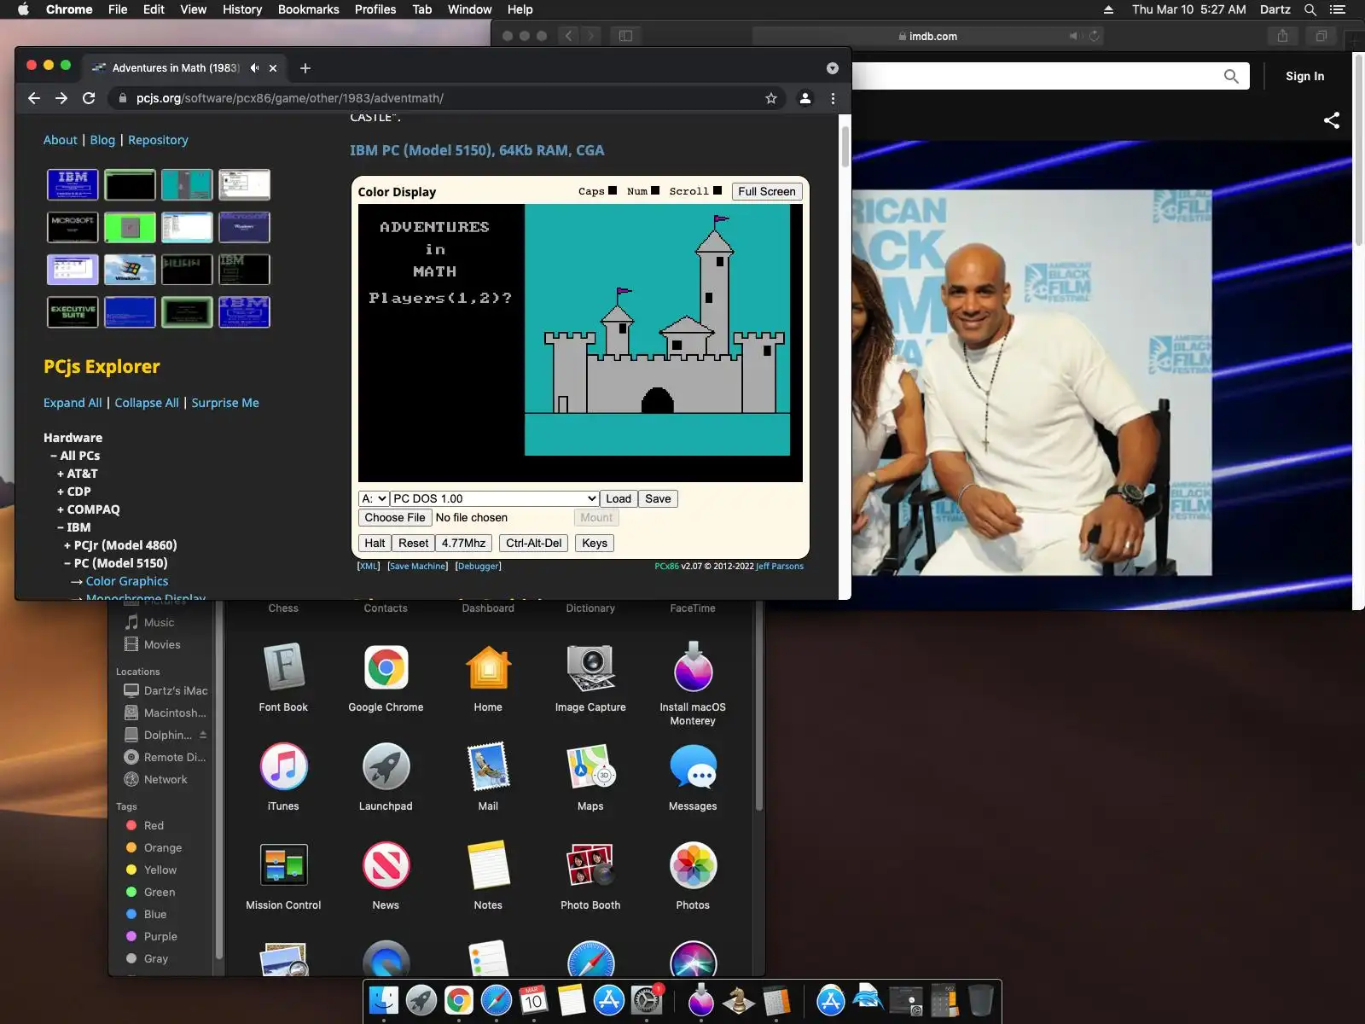Click the Halt button
Screen dimensions: 1365x1024
click(x=375, y=543)
